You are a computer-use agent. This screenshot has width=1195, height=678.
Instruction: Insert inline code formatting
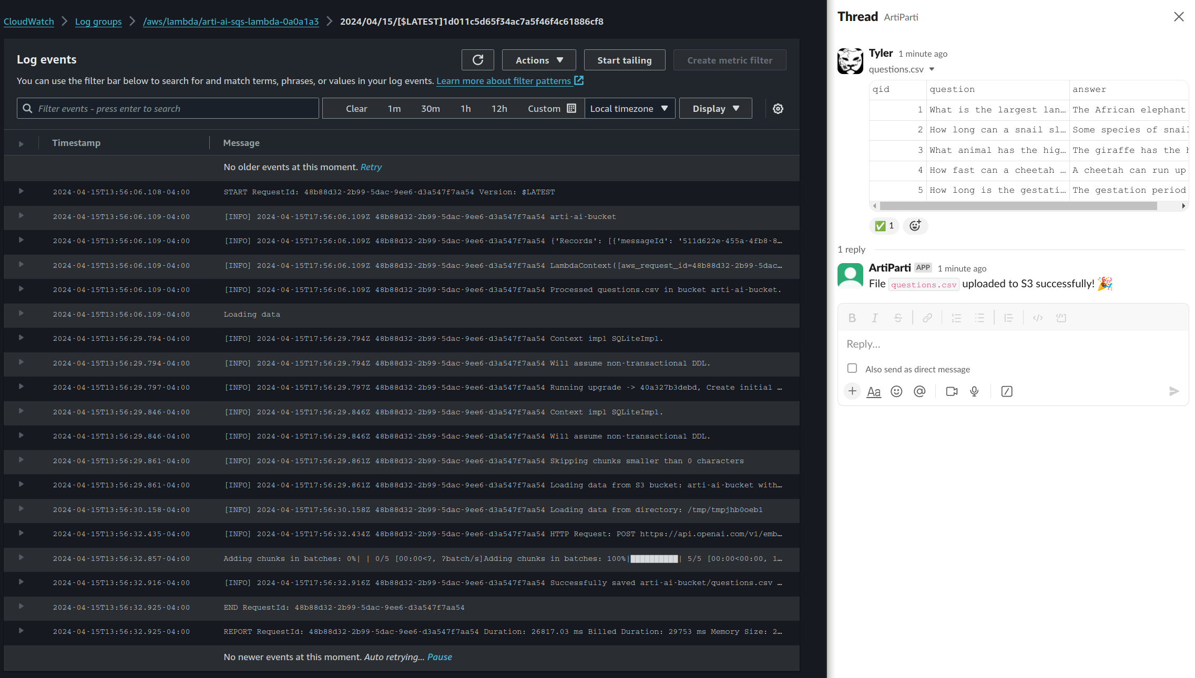(x=1038, y=318)
